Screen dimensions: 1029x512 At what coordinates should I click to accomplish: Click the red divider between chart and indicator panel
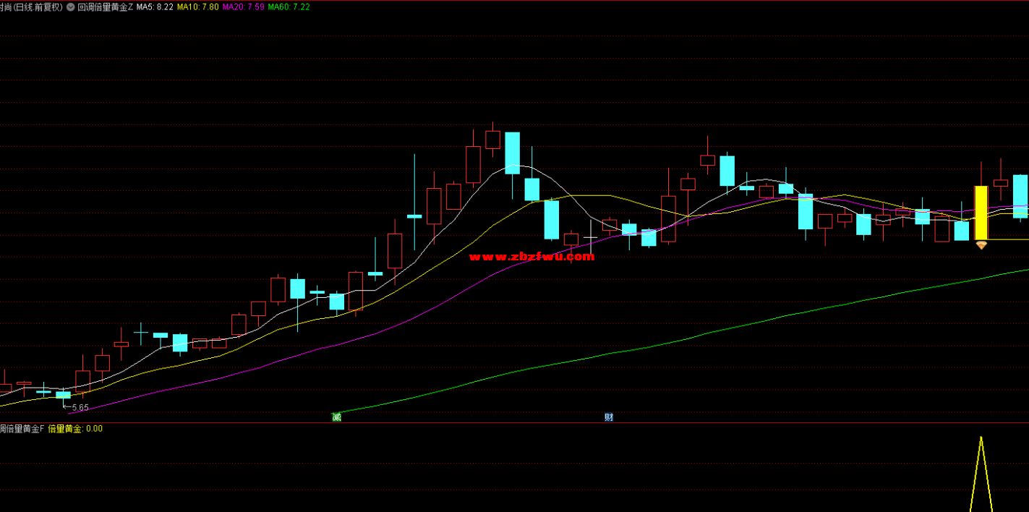click(506, 422)
